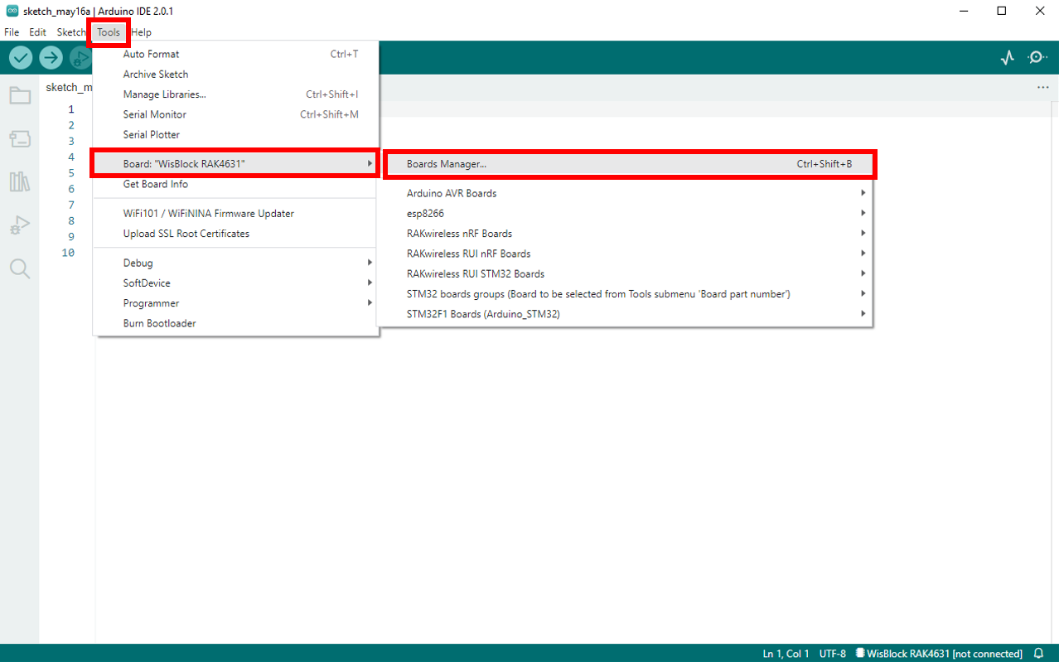Click line number 10 in editor gutter

68,253
